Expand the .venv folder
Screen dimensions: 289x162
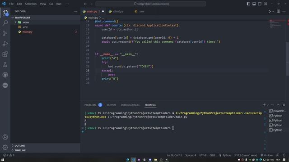(15, 22)
